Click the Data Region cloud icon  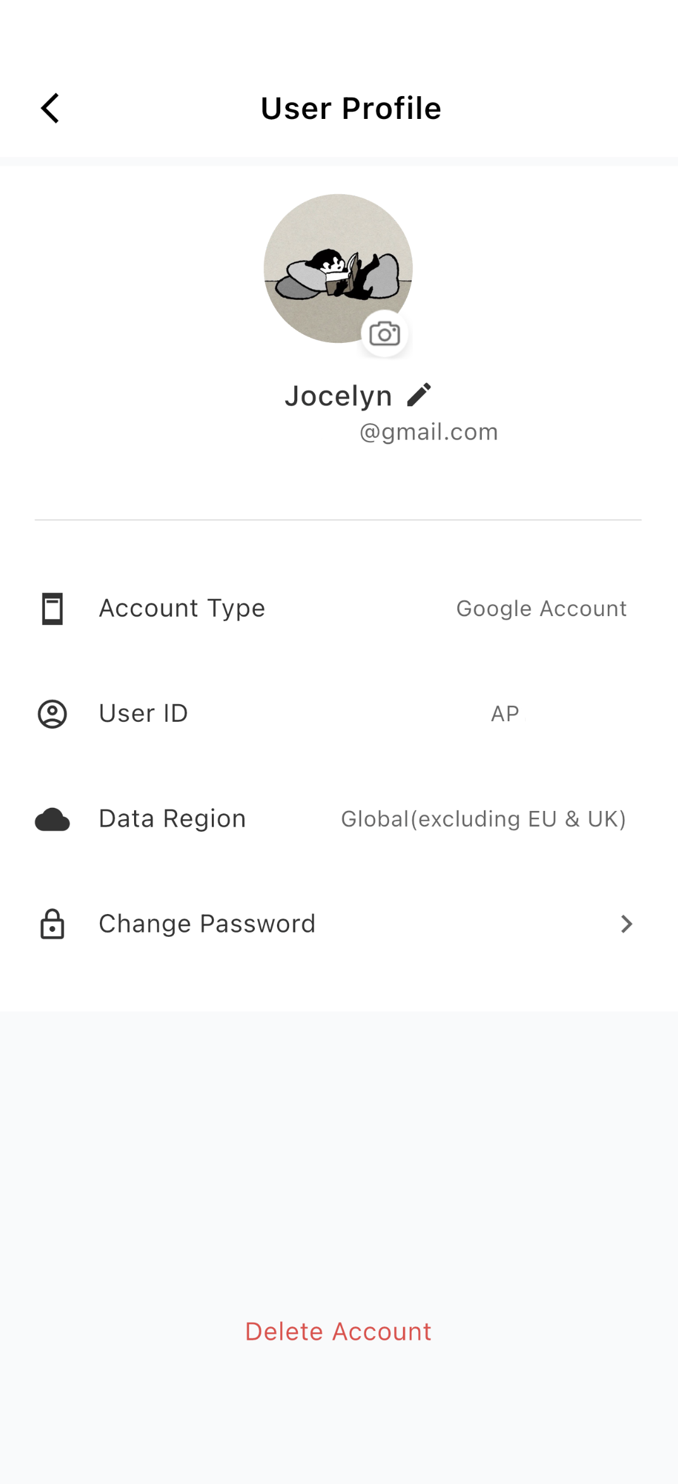coord(52,819)
